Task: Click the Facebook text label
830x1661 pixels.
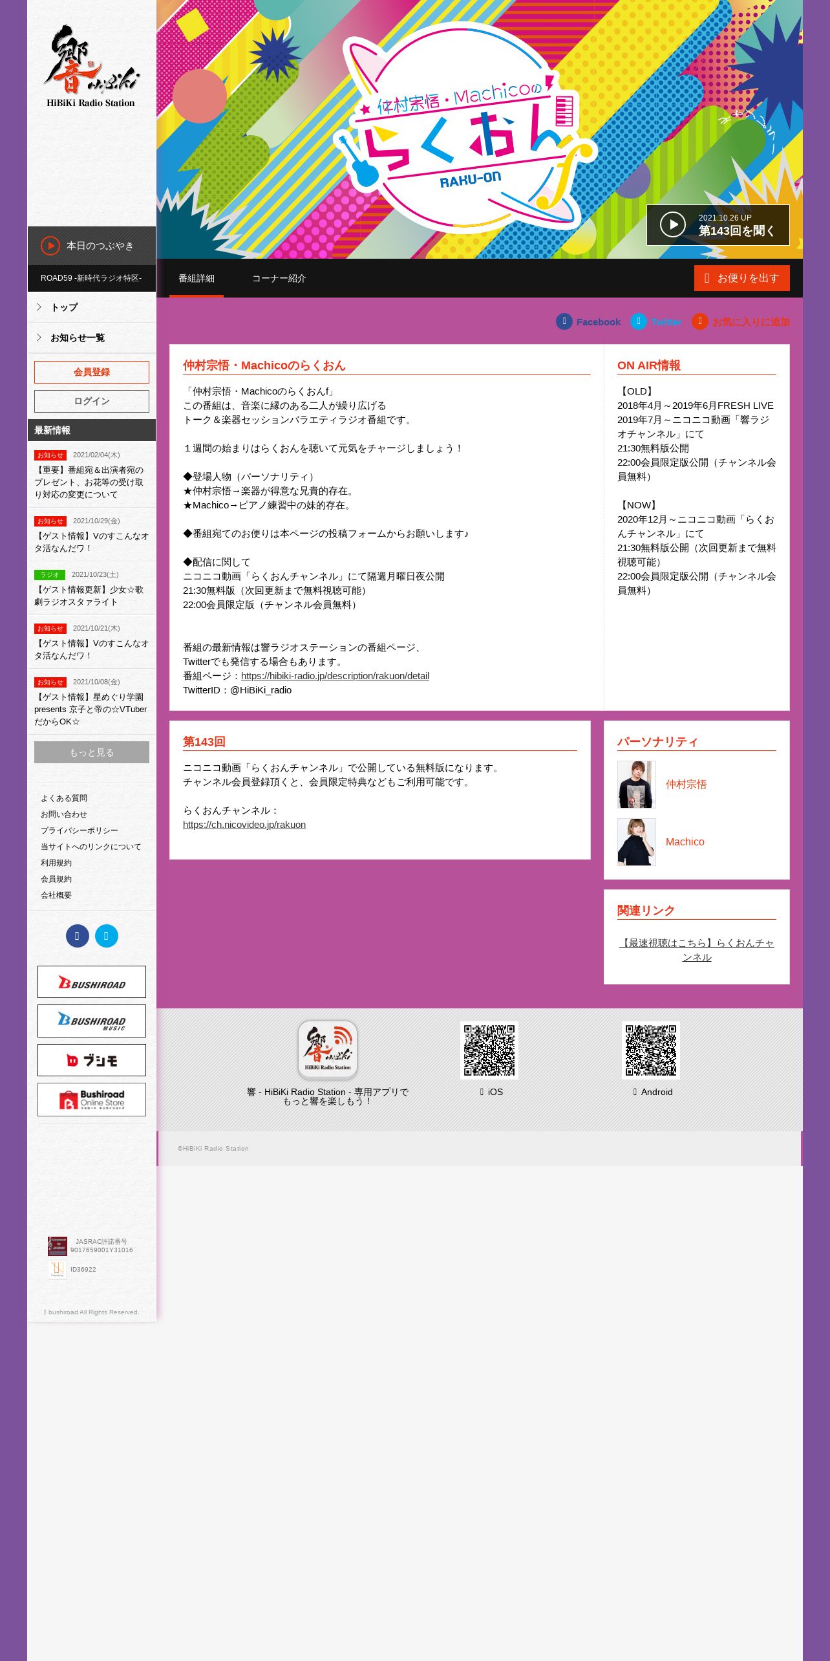Action: (x=599, y=322)
